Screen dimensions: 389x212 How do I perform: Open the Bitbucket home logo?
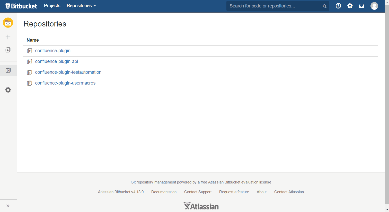tap(21, 6)
